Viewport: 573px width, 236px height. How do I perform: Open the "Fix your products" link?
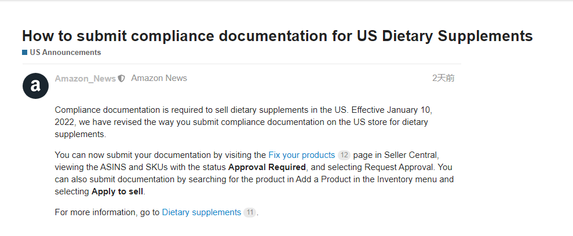tap(301, 155)
